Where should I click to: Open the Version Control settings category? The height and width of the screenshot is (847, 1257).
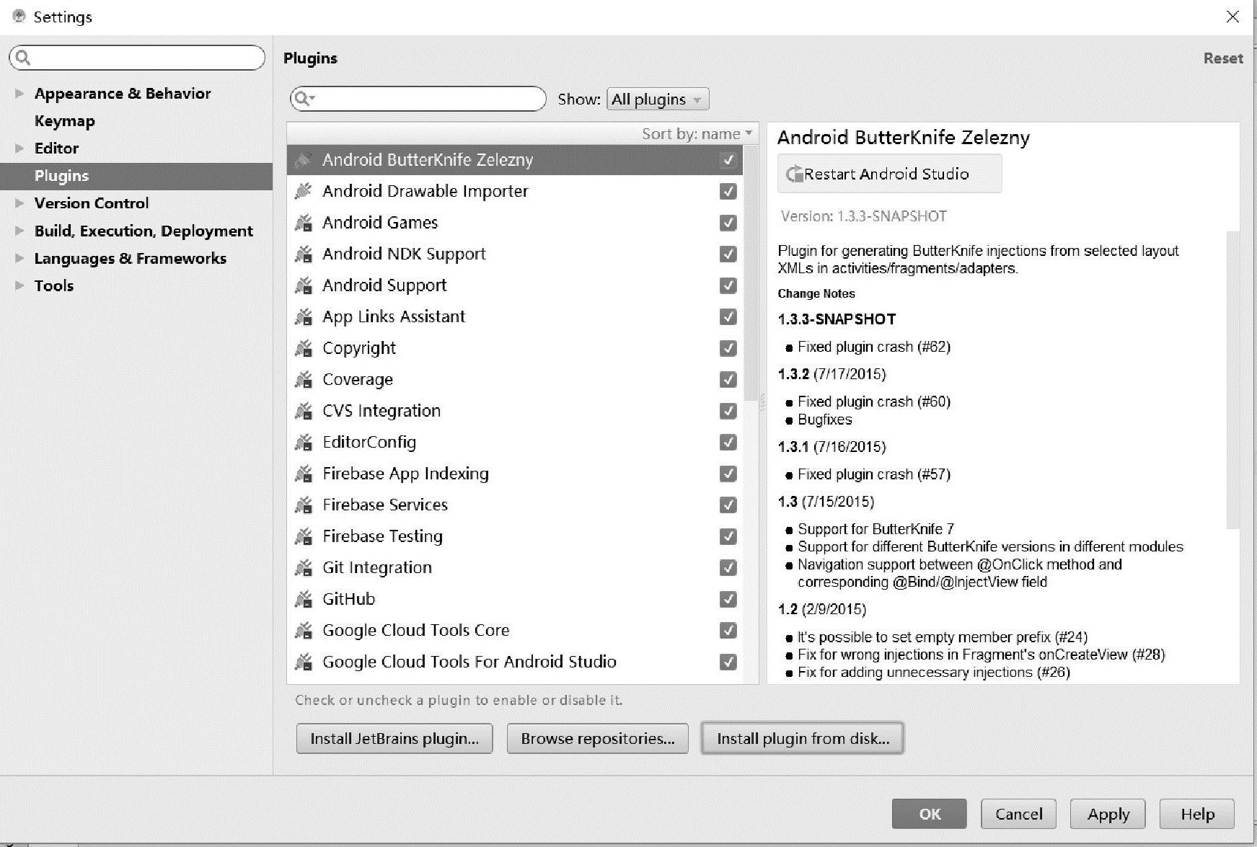coord(92,203)
